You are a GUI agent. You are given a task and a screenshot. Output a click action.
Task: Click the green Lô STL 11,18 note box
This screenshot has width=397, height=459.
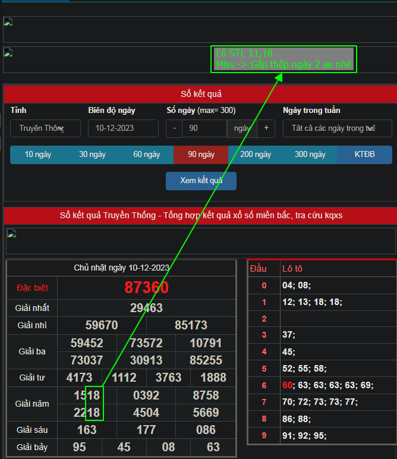pyautogui.click(x=284, y=59)
